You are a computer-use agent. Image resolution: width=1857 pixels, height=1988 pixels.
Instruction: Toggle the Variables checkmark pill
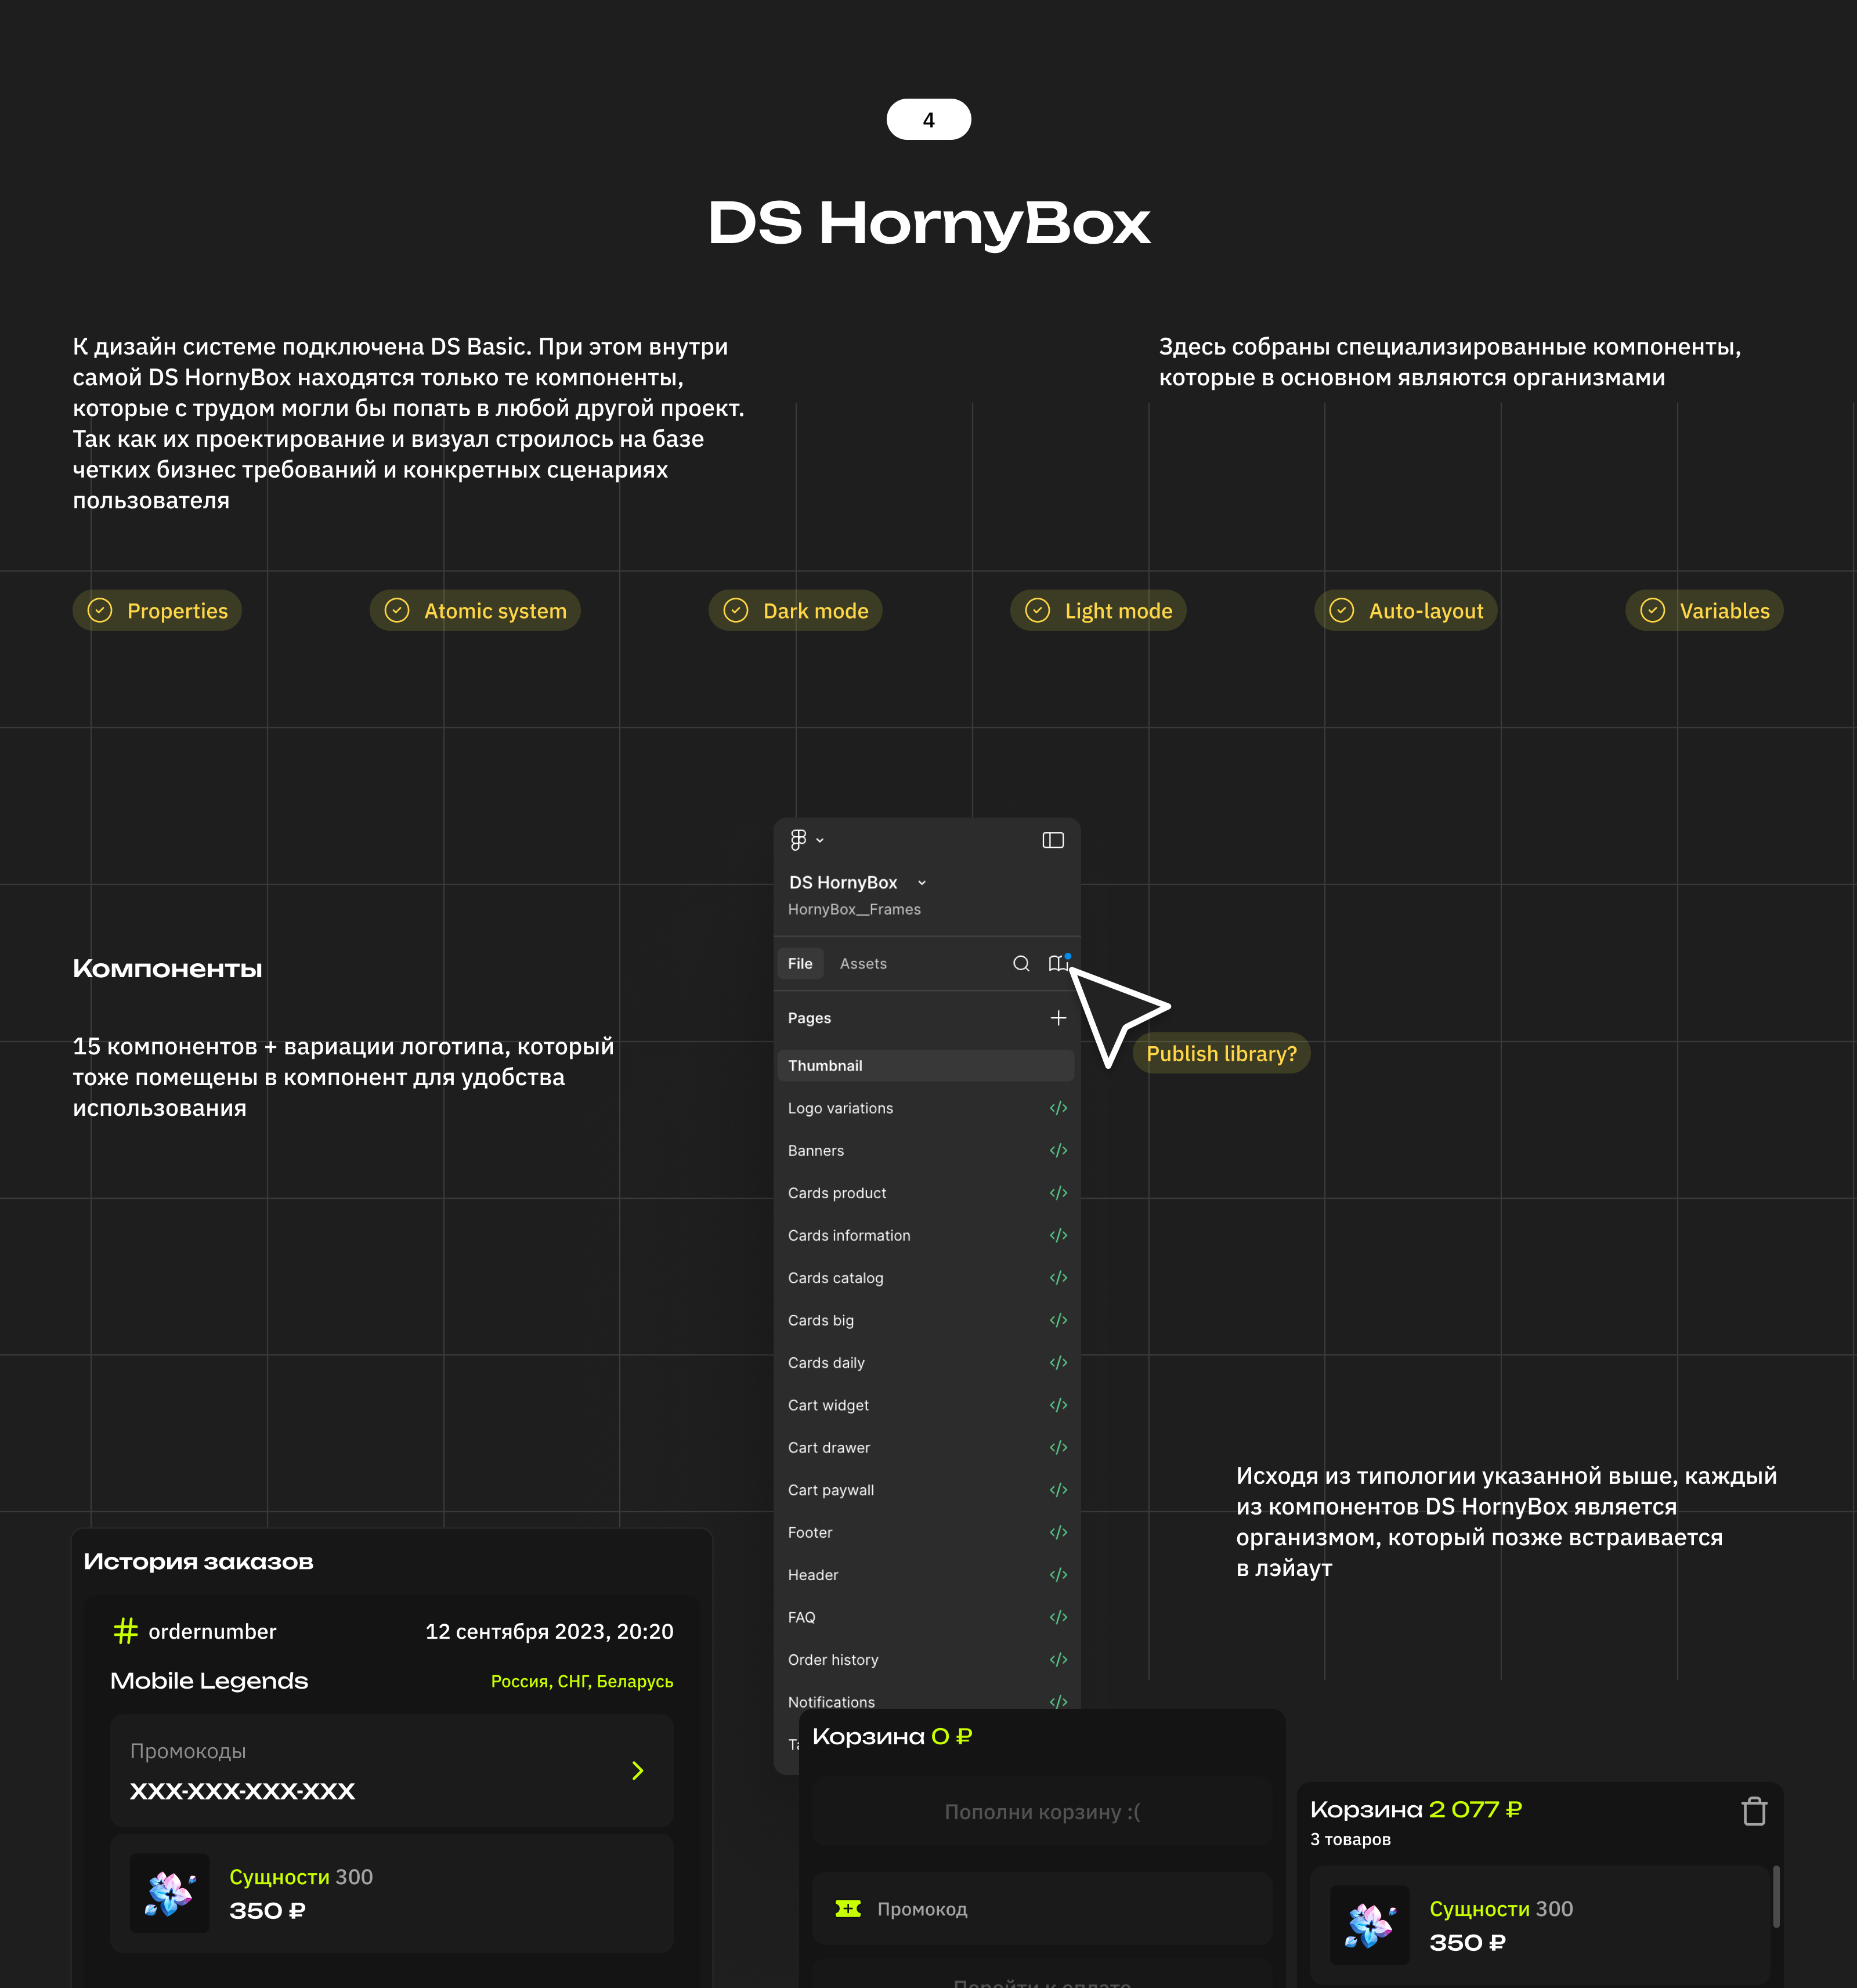pos(1703,610)
